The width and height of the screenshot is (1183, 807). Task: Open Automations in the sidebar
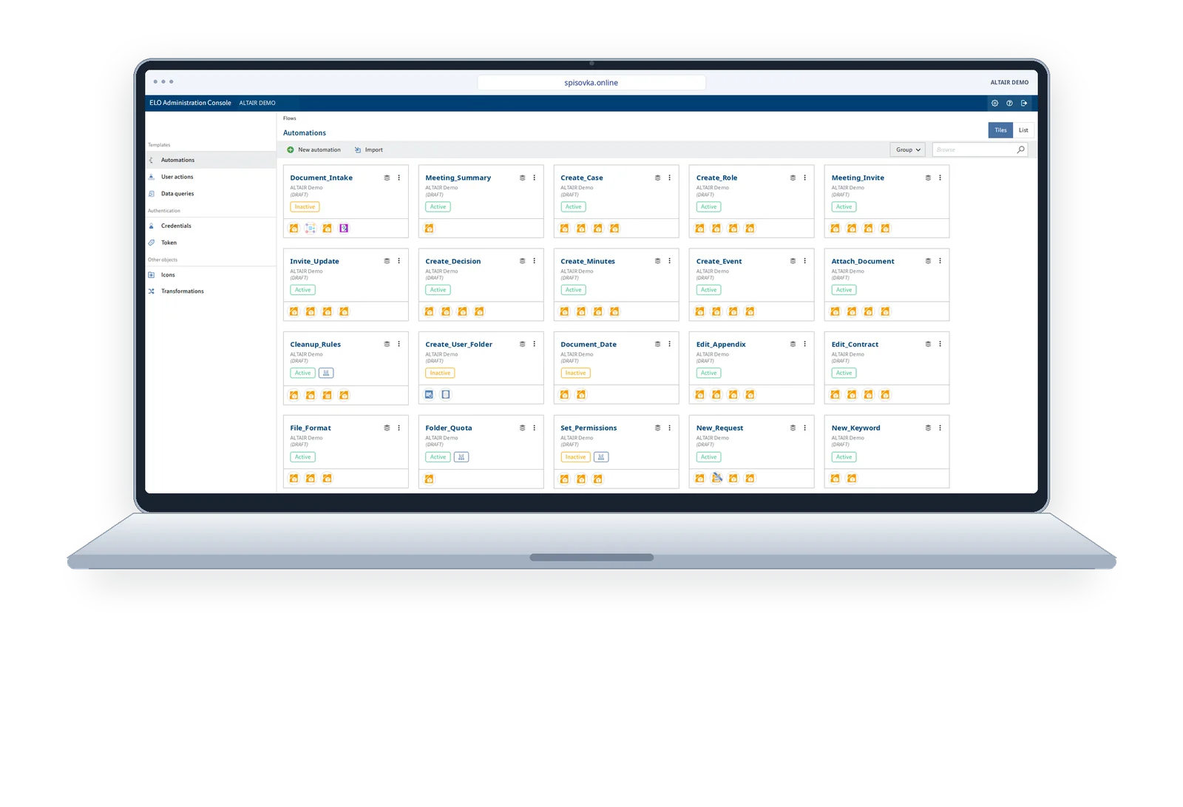211,160
